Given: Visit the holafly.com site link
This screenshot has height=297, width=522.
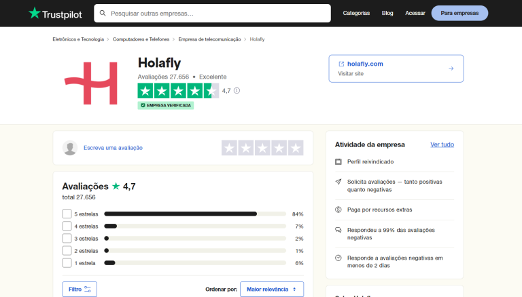Looking at the screenshot, I should click(365, 64).
